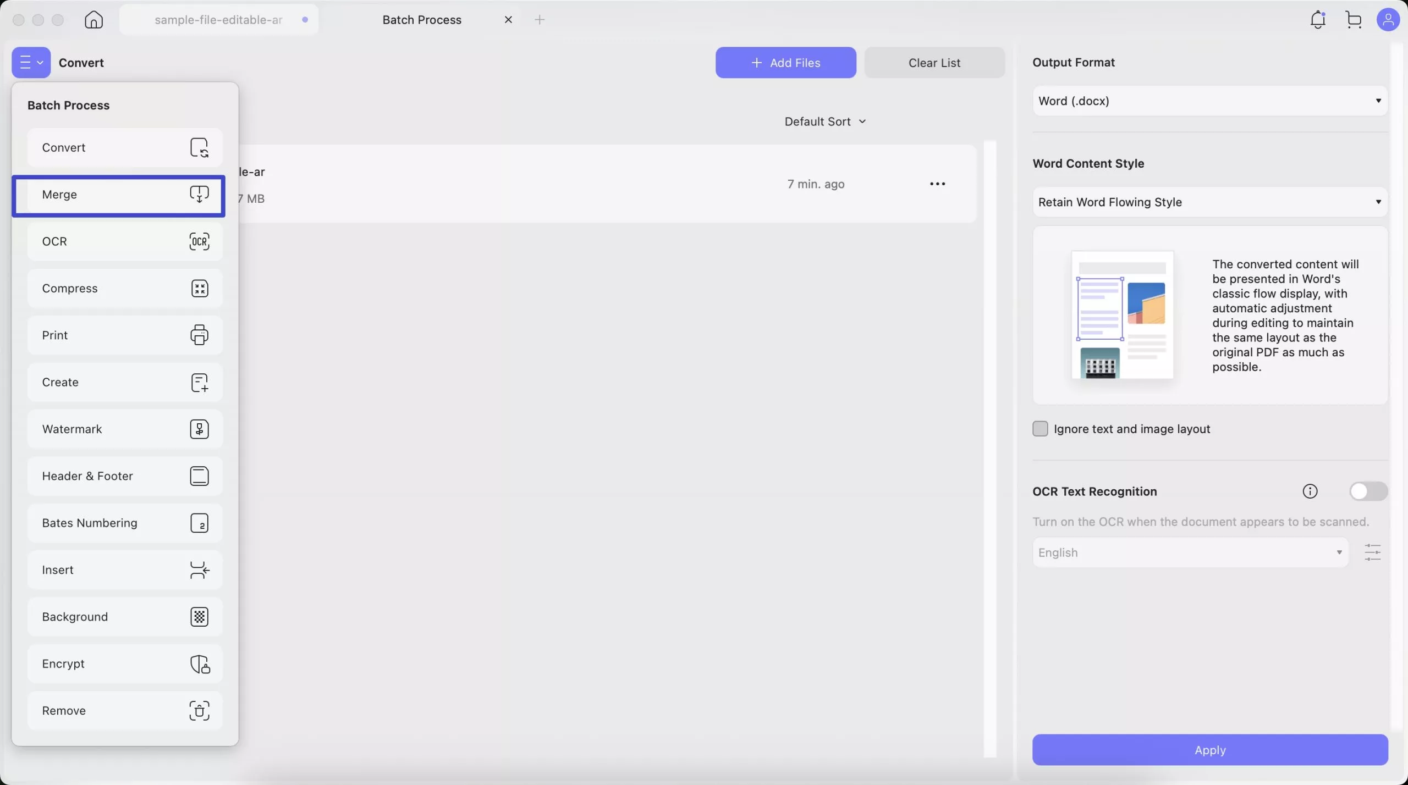Image resolution: width=1408 pixels, height=785 pixels.
Task: Click the Merge download-style icon
Action: click(199, 194)
